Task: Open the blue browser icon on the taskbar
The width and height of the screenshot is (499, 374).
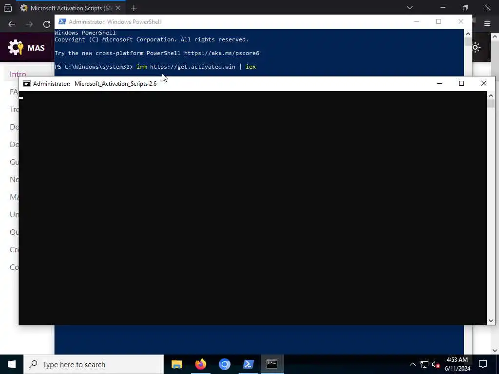Action: (224, 364)
